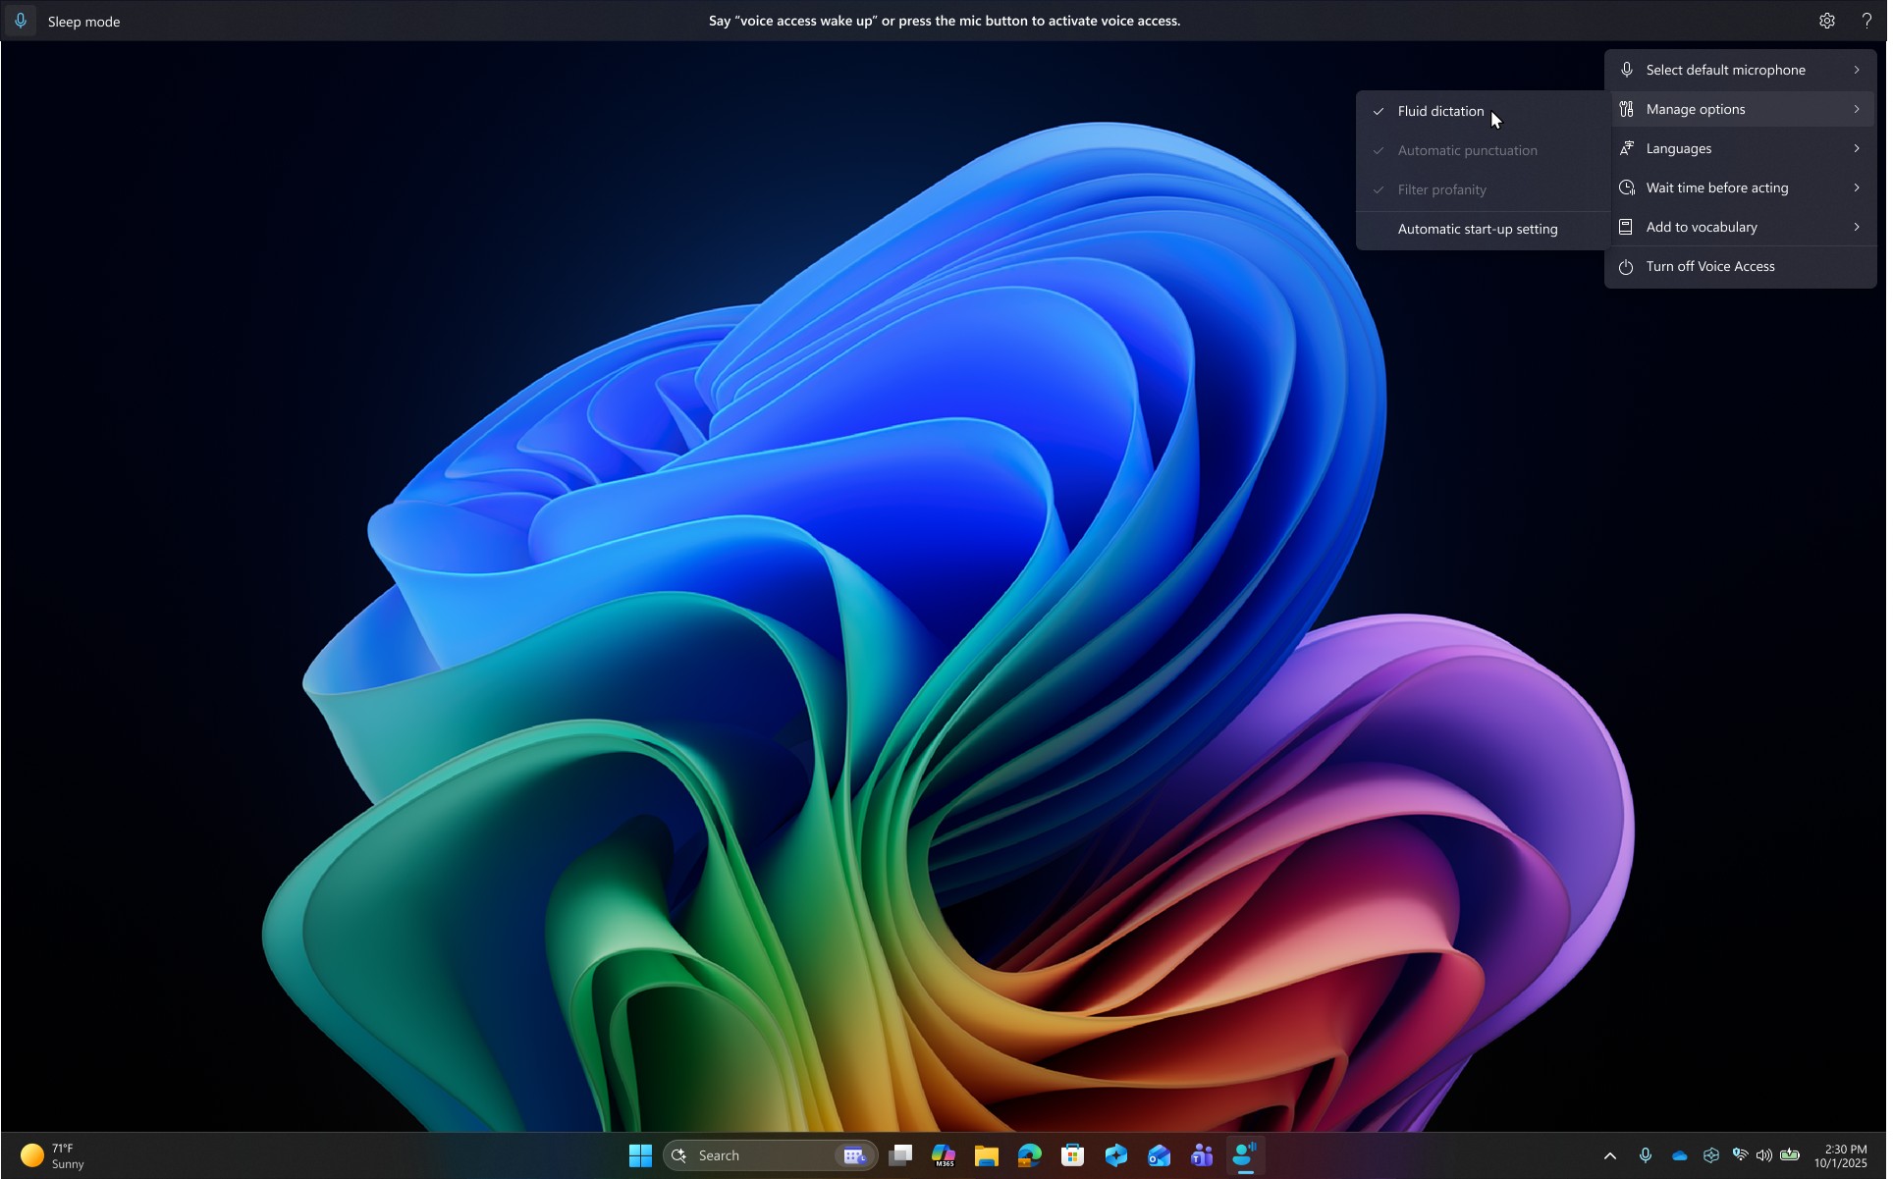Launch Microsoft Edge from the taskbar

click(x=1028, y=1156)
